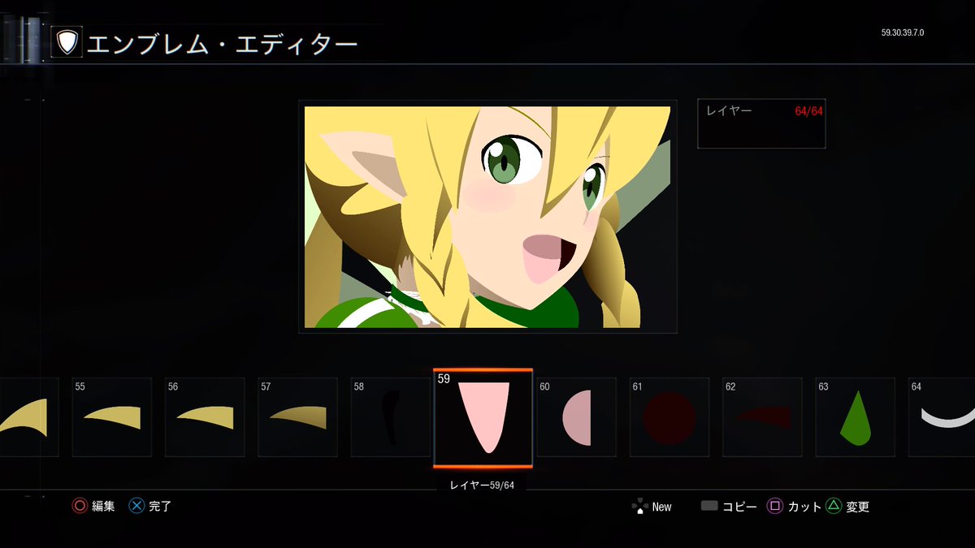The image size is (975, 548).
Task: Select layer 58 black curved shape
Action: [390, 416]
